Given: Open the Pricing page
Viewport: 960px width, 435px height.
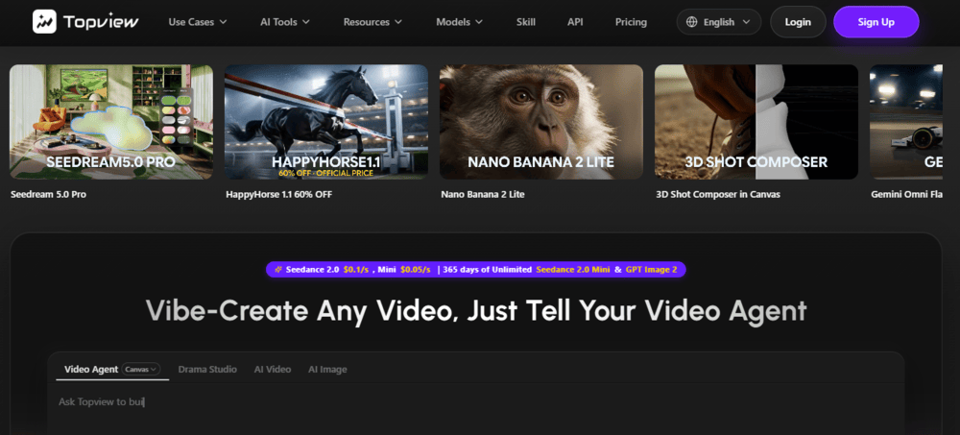Looking at the screenshot, I should tap(631, 22).
